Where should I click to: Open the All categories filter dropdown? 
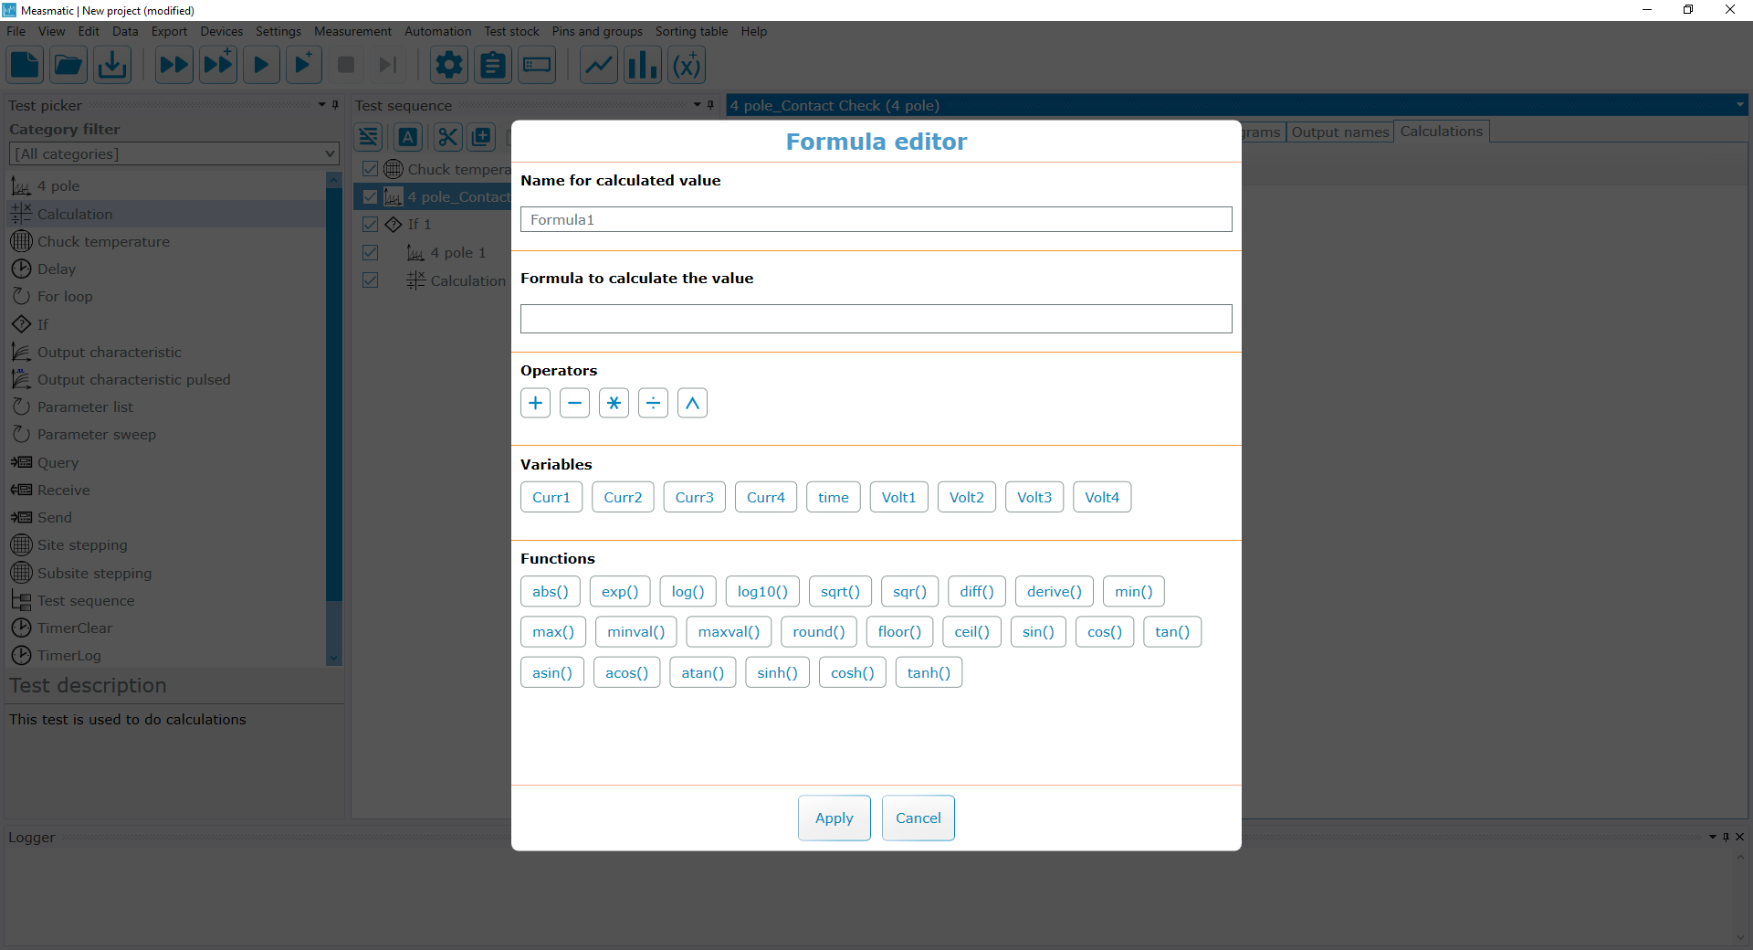coord(173,153)
